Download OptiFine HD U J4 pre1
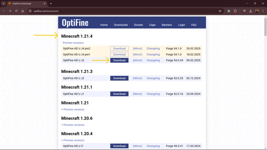Screen dimensions: 267x150 (119, 54)
